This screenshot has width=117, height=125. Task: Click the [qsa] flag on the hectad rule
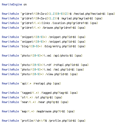pyautogui.click(x=111, y=14)
